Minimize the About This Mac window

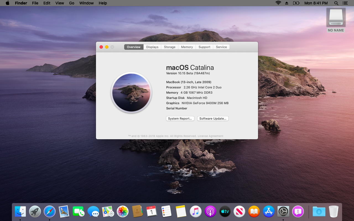[x=107, y=47]
